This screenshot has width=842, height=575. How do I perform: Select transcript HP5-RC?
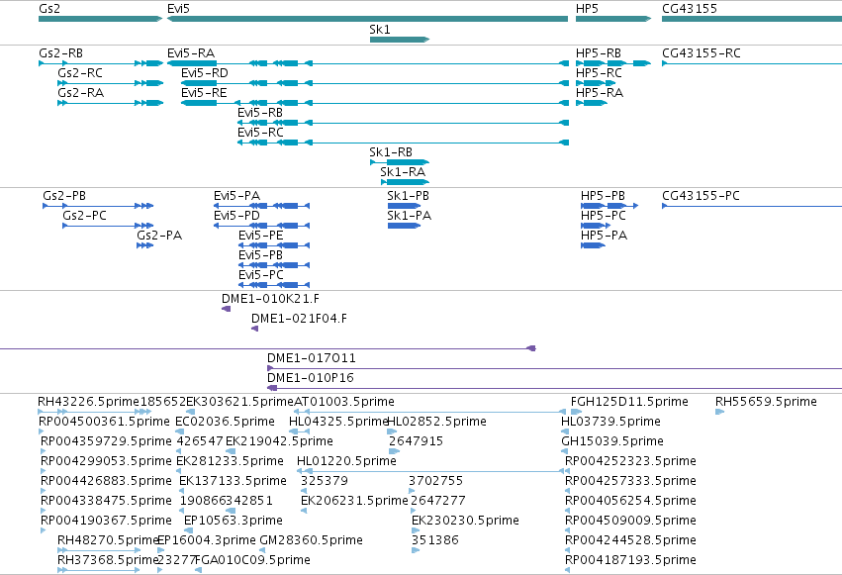point(596,83)
